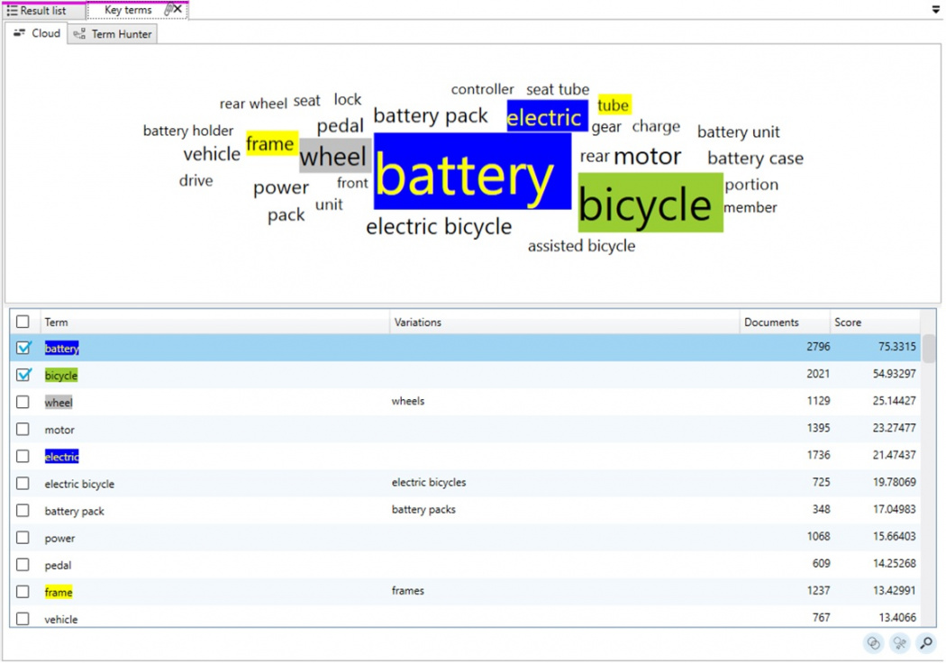
Task: Click documents value 2021 in bicycle row
Action: [818, 374]
